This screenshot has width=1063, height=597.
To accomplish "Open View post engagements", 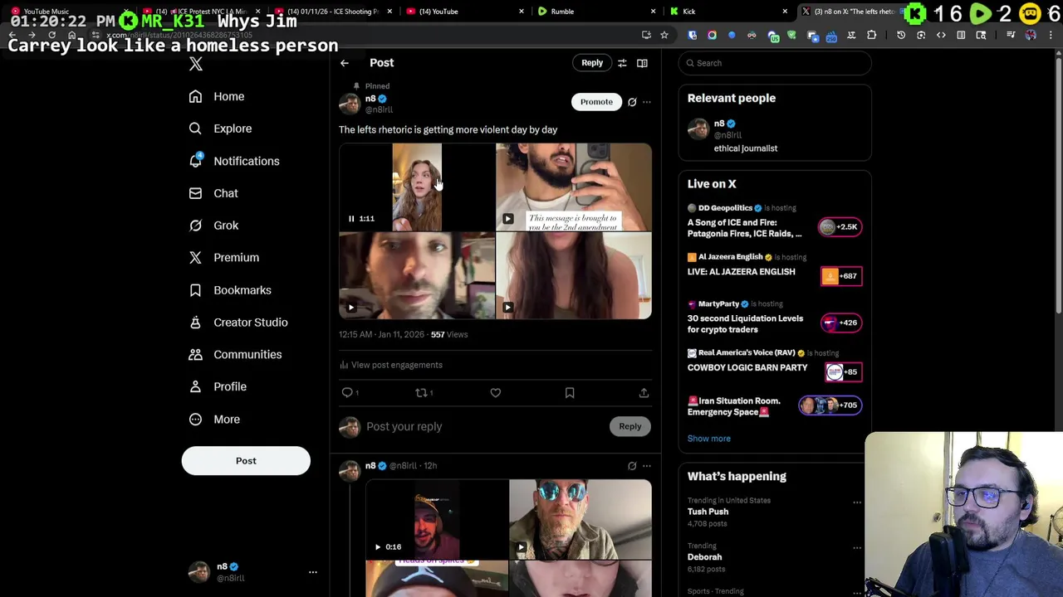I will point(390,365).
